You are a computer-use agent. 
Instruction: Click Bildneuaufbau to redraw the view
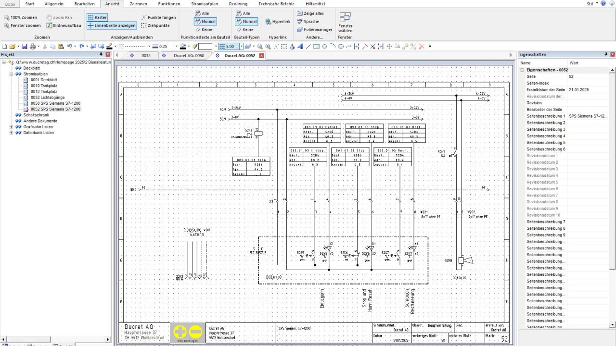pos(64,25)
